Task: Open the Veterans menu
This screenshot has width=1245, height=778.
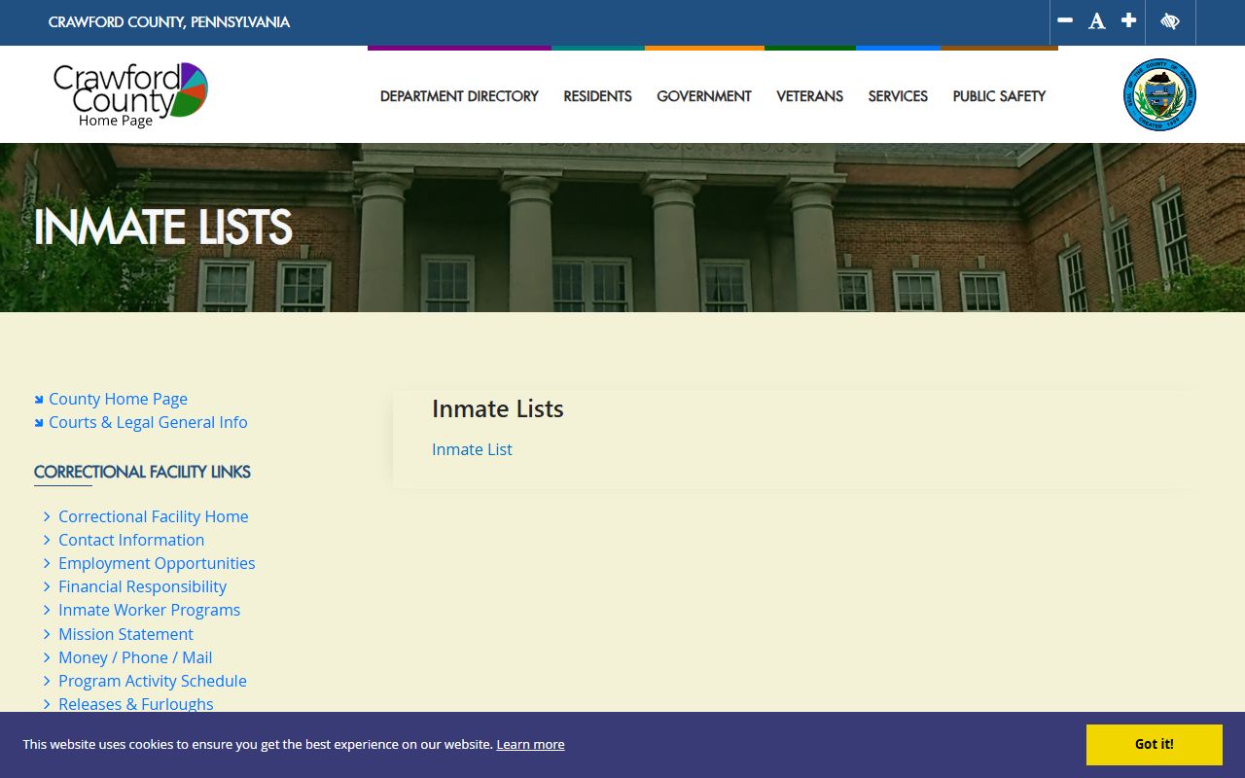Action: 809,96
